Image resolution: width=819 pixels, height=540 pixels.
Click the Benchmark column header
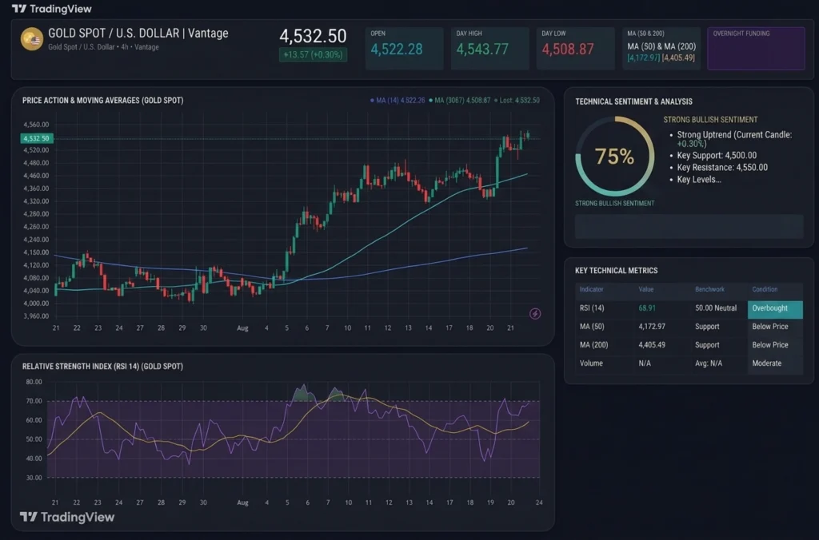710,289
